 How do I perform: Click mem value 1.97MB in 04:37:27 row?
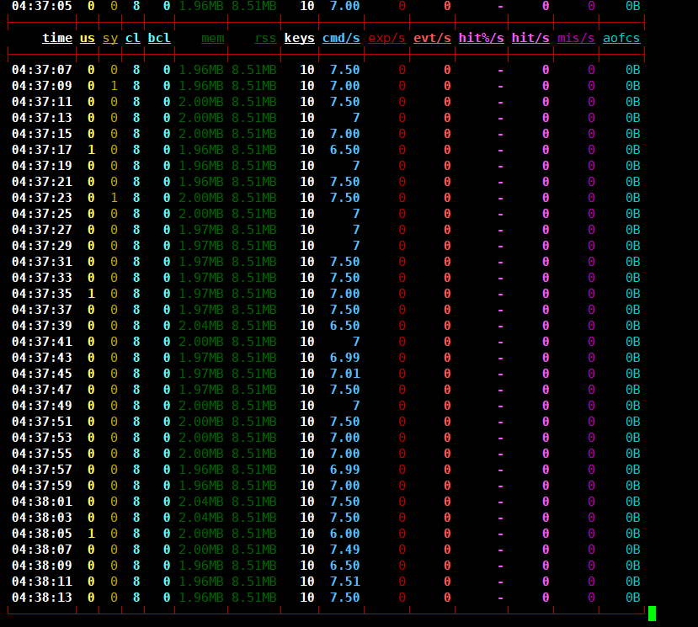point(201,230)
